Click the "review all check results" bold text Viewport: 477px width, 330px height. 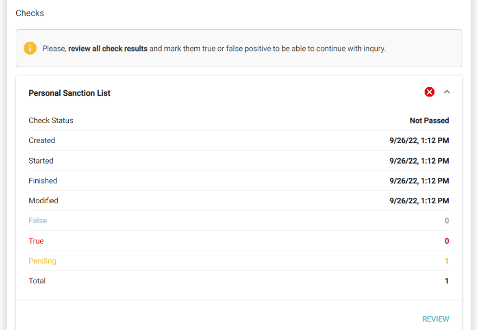click(x=108, y=49)
